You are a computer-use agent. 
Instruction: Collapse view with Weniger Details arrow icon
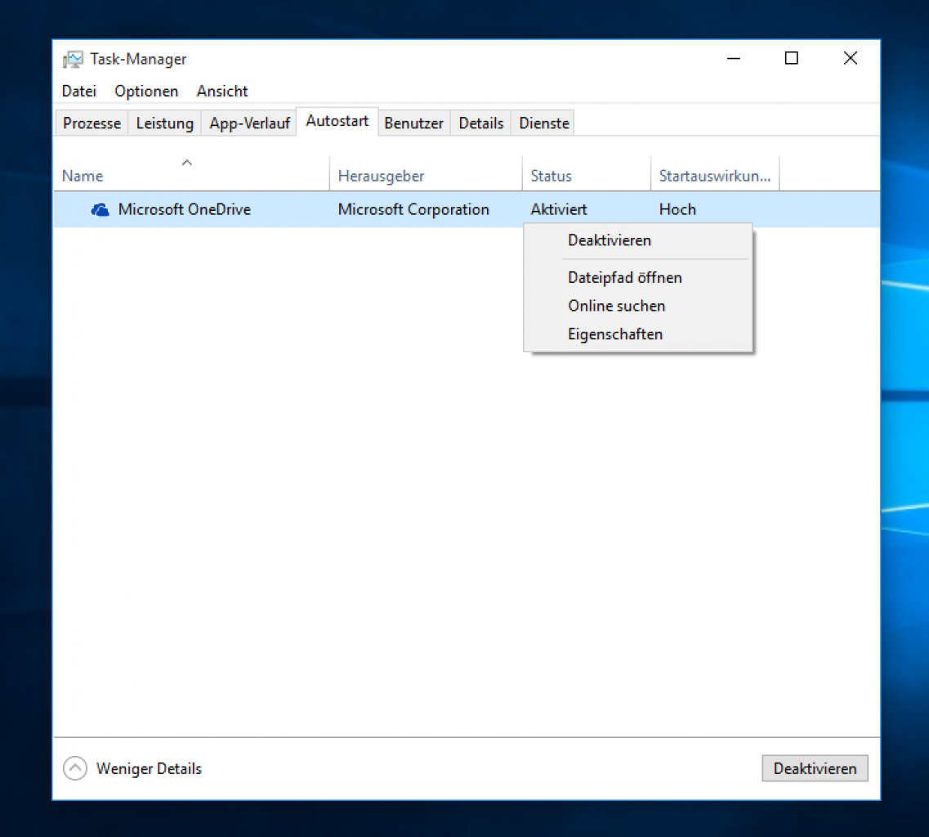pos(75,768)
